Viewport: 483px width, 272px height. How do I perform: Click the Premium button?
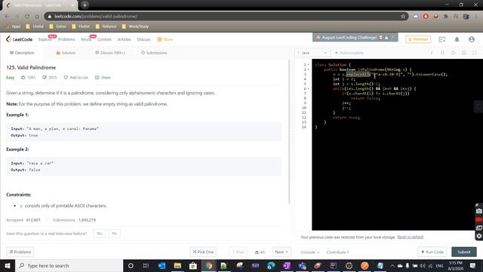[x=418, y=39]
